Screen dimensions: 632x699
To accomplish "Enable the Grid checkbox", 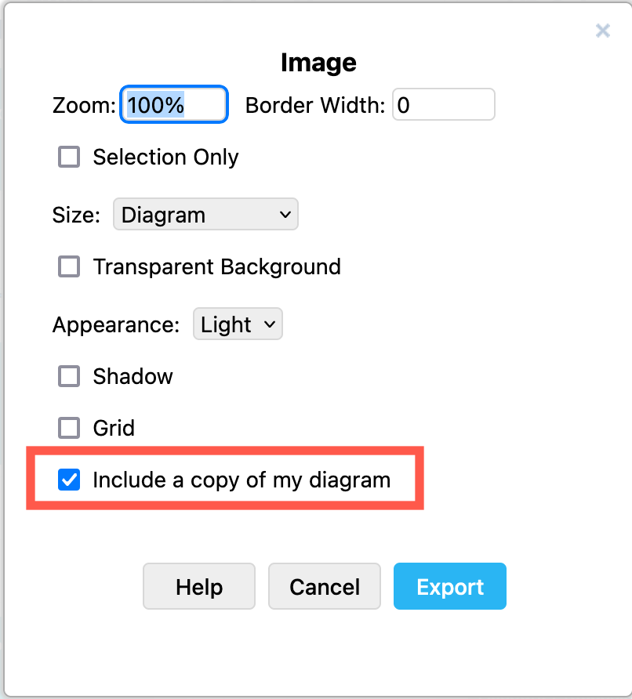I will (x=69, y=428).
